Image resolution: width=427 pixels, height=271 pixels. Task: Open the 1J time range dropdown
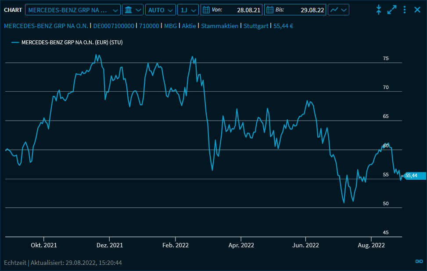click(188, 10)
